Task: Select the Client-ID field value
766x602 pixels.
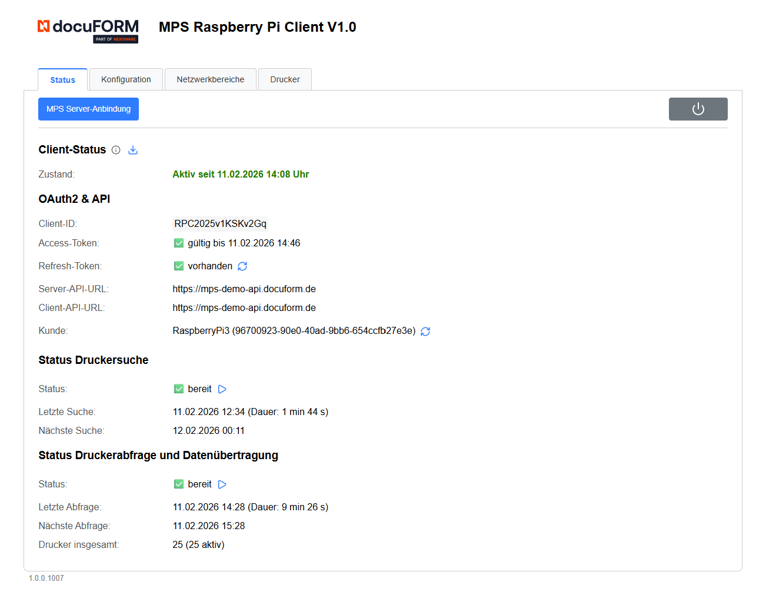Action: point(220,223)
